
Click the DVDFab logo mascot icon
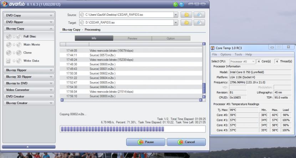5,4
